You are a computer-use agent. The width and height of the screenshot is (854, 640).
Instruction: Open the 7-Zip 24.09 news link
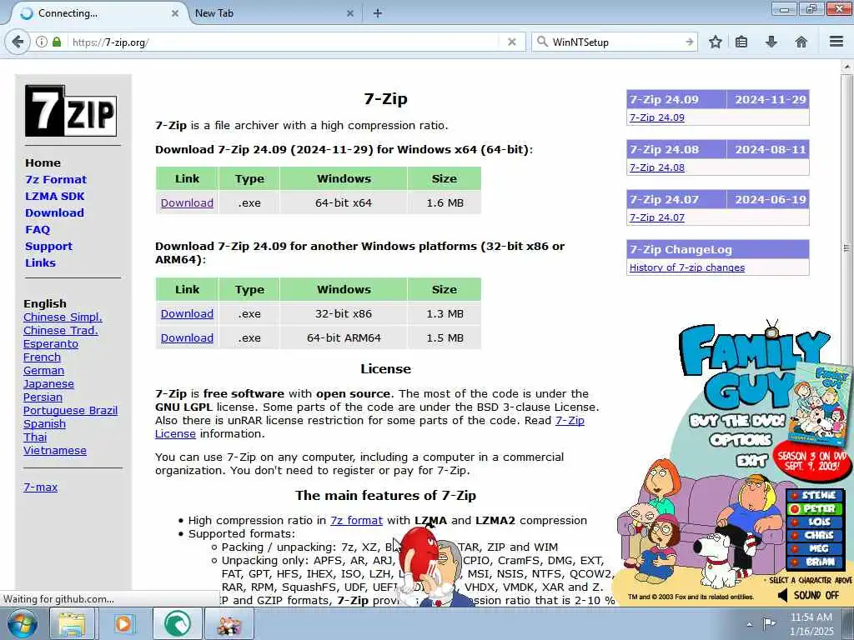[657, 117]
